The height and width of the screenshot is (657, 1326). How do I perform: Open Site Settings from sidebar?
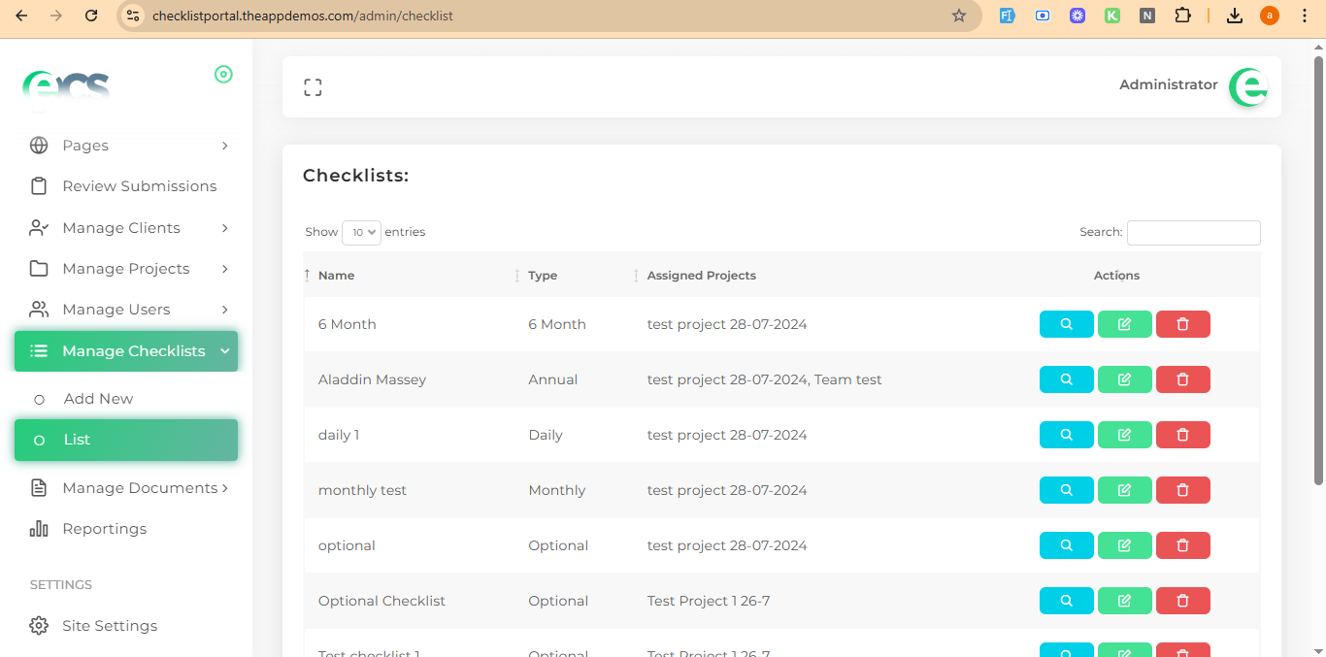tap(109, 626)
